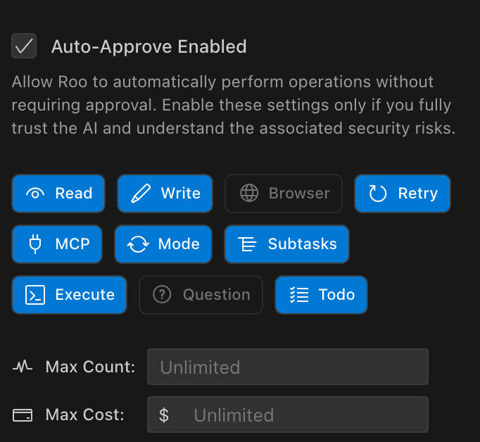Click the Max Count label
Image resolution: width=480 pixels, height=442 pixels.
pos(90,367)
